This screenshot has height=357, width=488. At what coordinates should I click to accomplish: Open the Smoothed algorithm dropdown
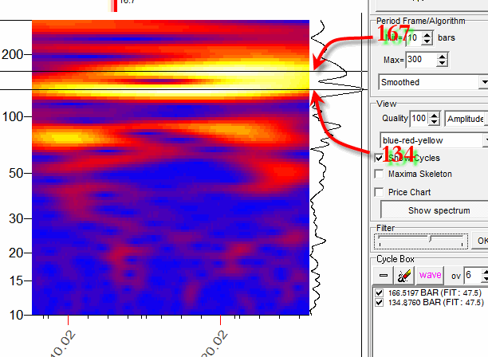point(483,82)
